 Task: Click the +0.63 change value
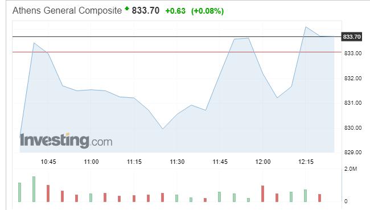(175, 11)
